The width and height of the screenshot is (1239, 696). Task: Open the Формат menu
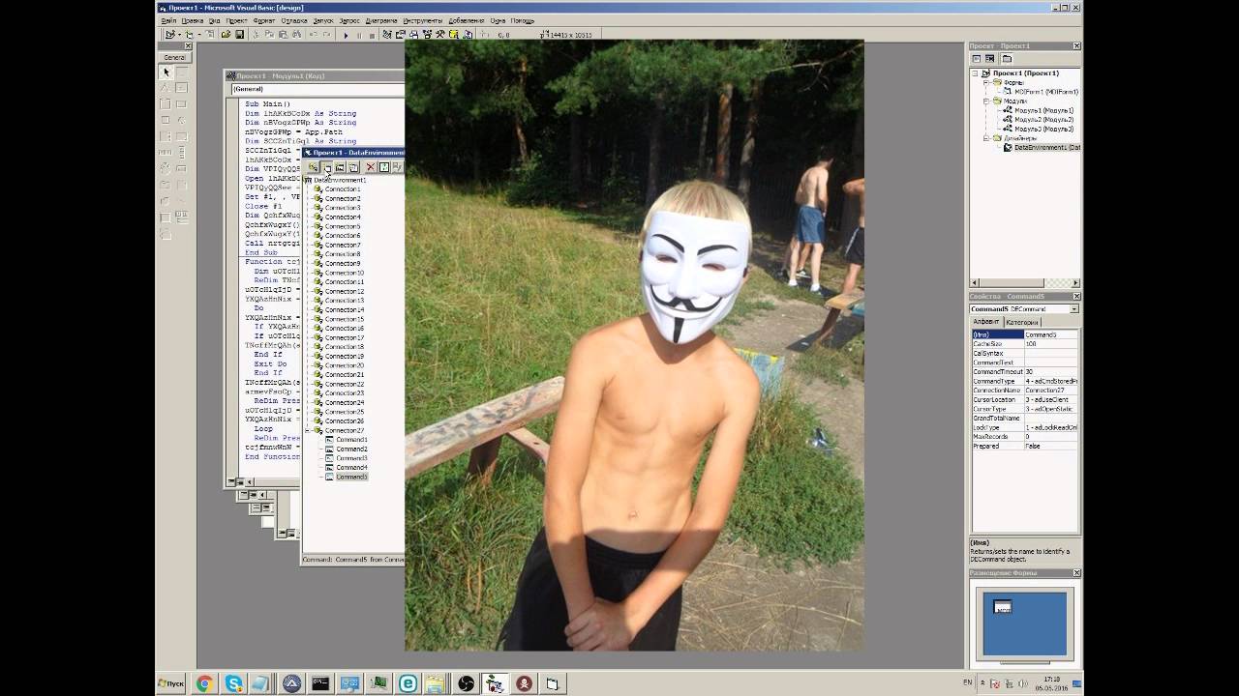[264, 20]
